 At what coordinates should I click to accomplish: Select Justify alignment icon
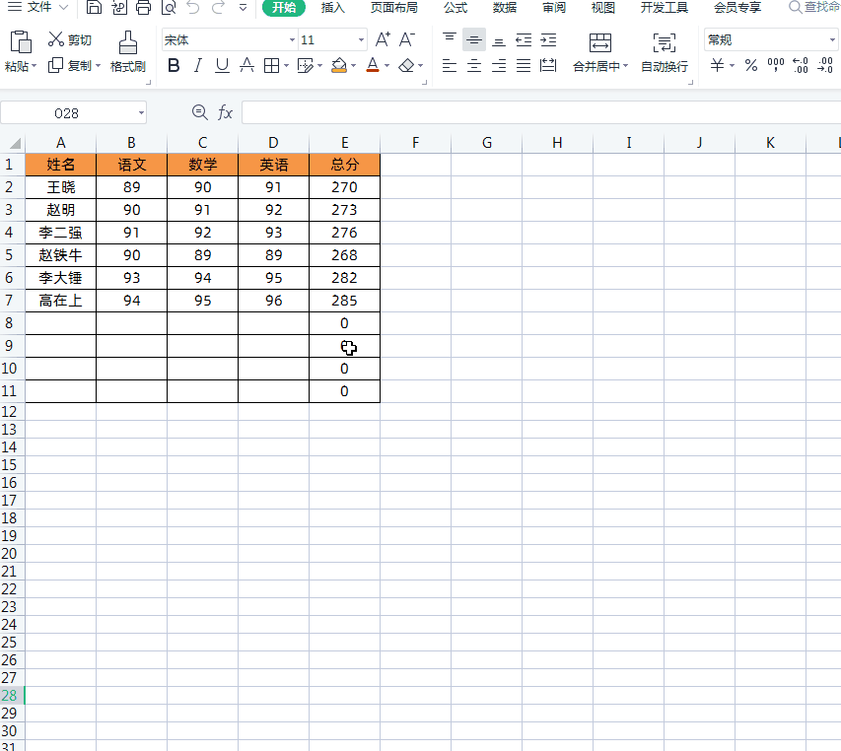[x=524, y=65]
